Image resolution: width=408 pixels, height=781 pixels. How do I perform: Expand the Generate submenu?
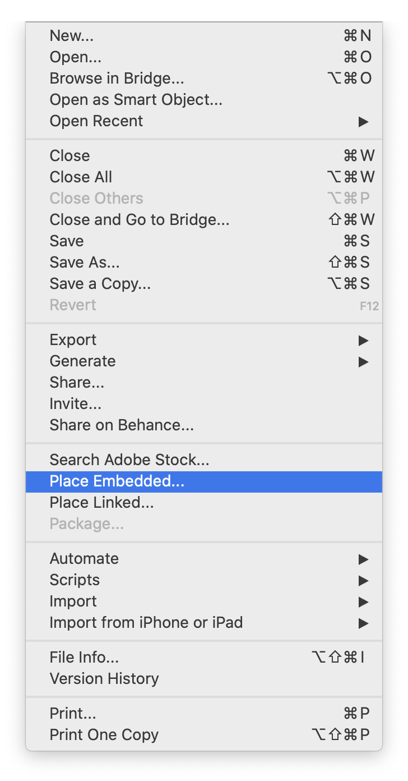pyautogui.click(x=204, y=361)
